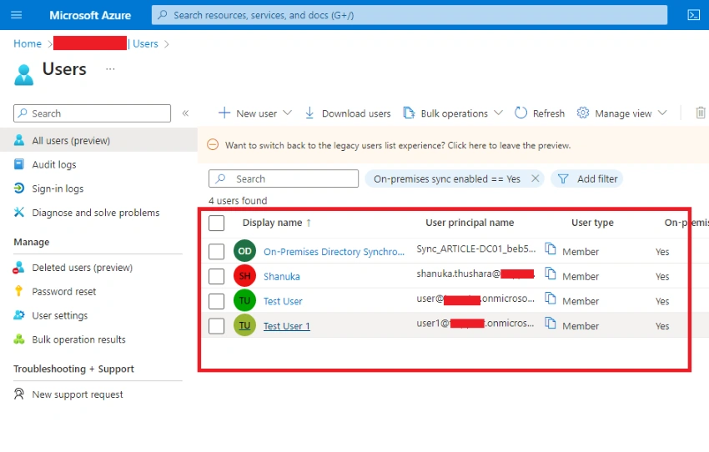Click the Deleted users (preview) icon
The width and height of the screenshot is (709, 452).
pyautogui.click(x=19, y=267)
